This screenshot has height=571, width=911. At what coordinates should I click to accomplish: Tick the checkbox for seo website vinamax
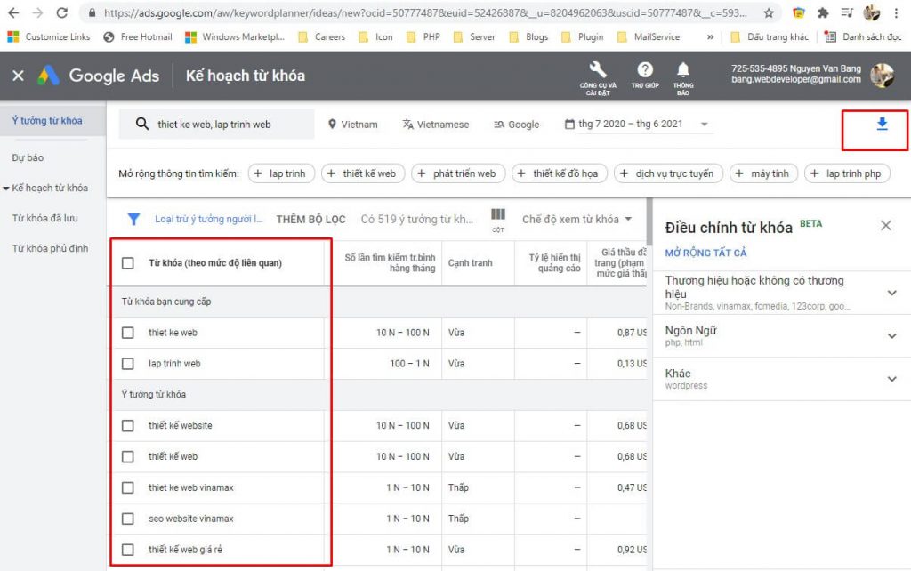[x=128, y=519]
